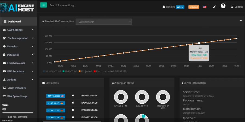
Task: Click IP badge for 18/04/2025 06:28
Action: (x=56, y=103)
